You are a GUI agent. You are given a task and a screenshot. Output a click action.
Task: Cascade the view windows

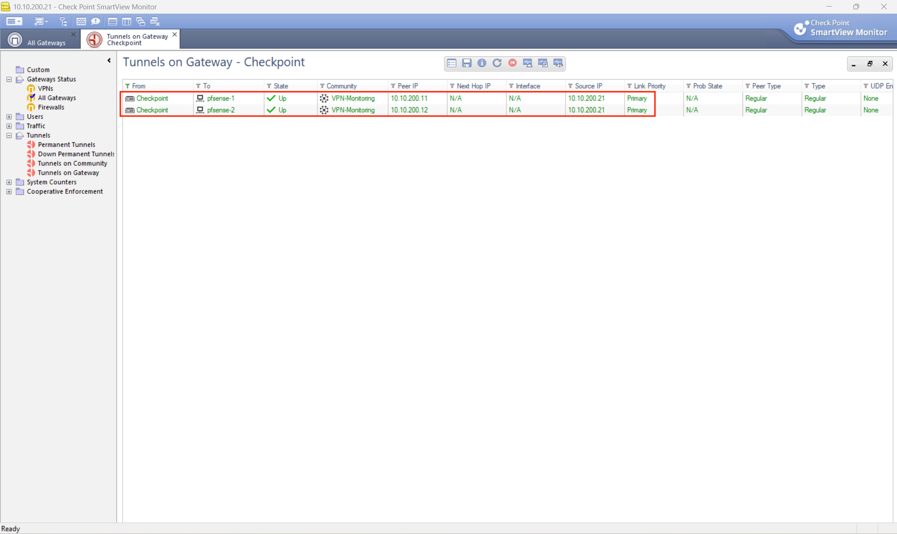140,22
